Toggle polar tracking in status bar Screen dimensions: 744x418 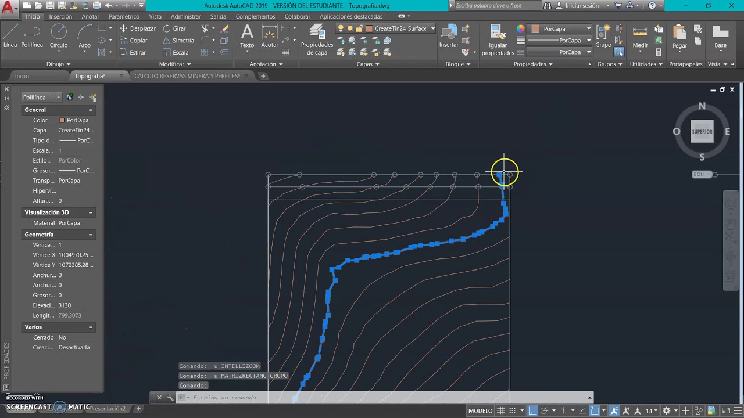point(543,410)
